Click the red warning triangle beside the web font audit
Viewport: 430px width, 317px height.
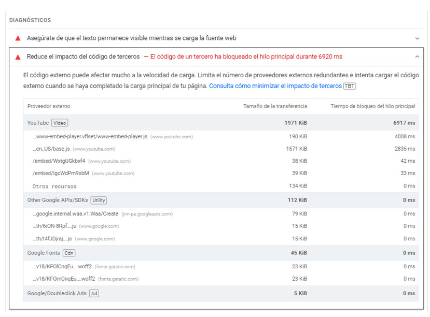(18, 38)
